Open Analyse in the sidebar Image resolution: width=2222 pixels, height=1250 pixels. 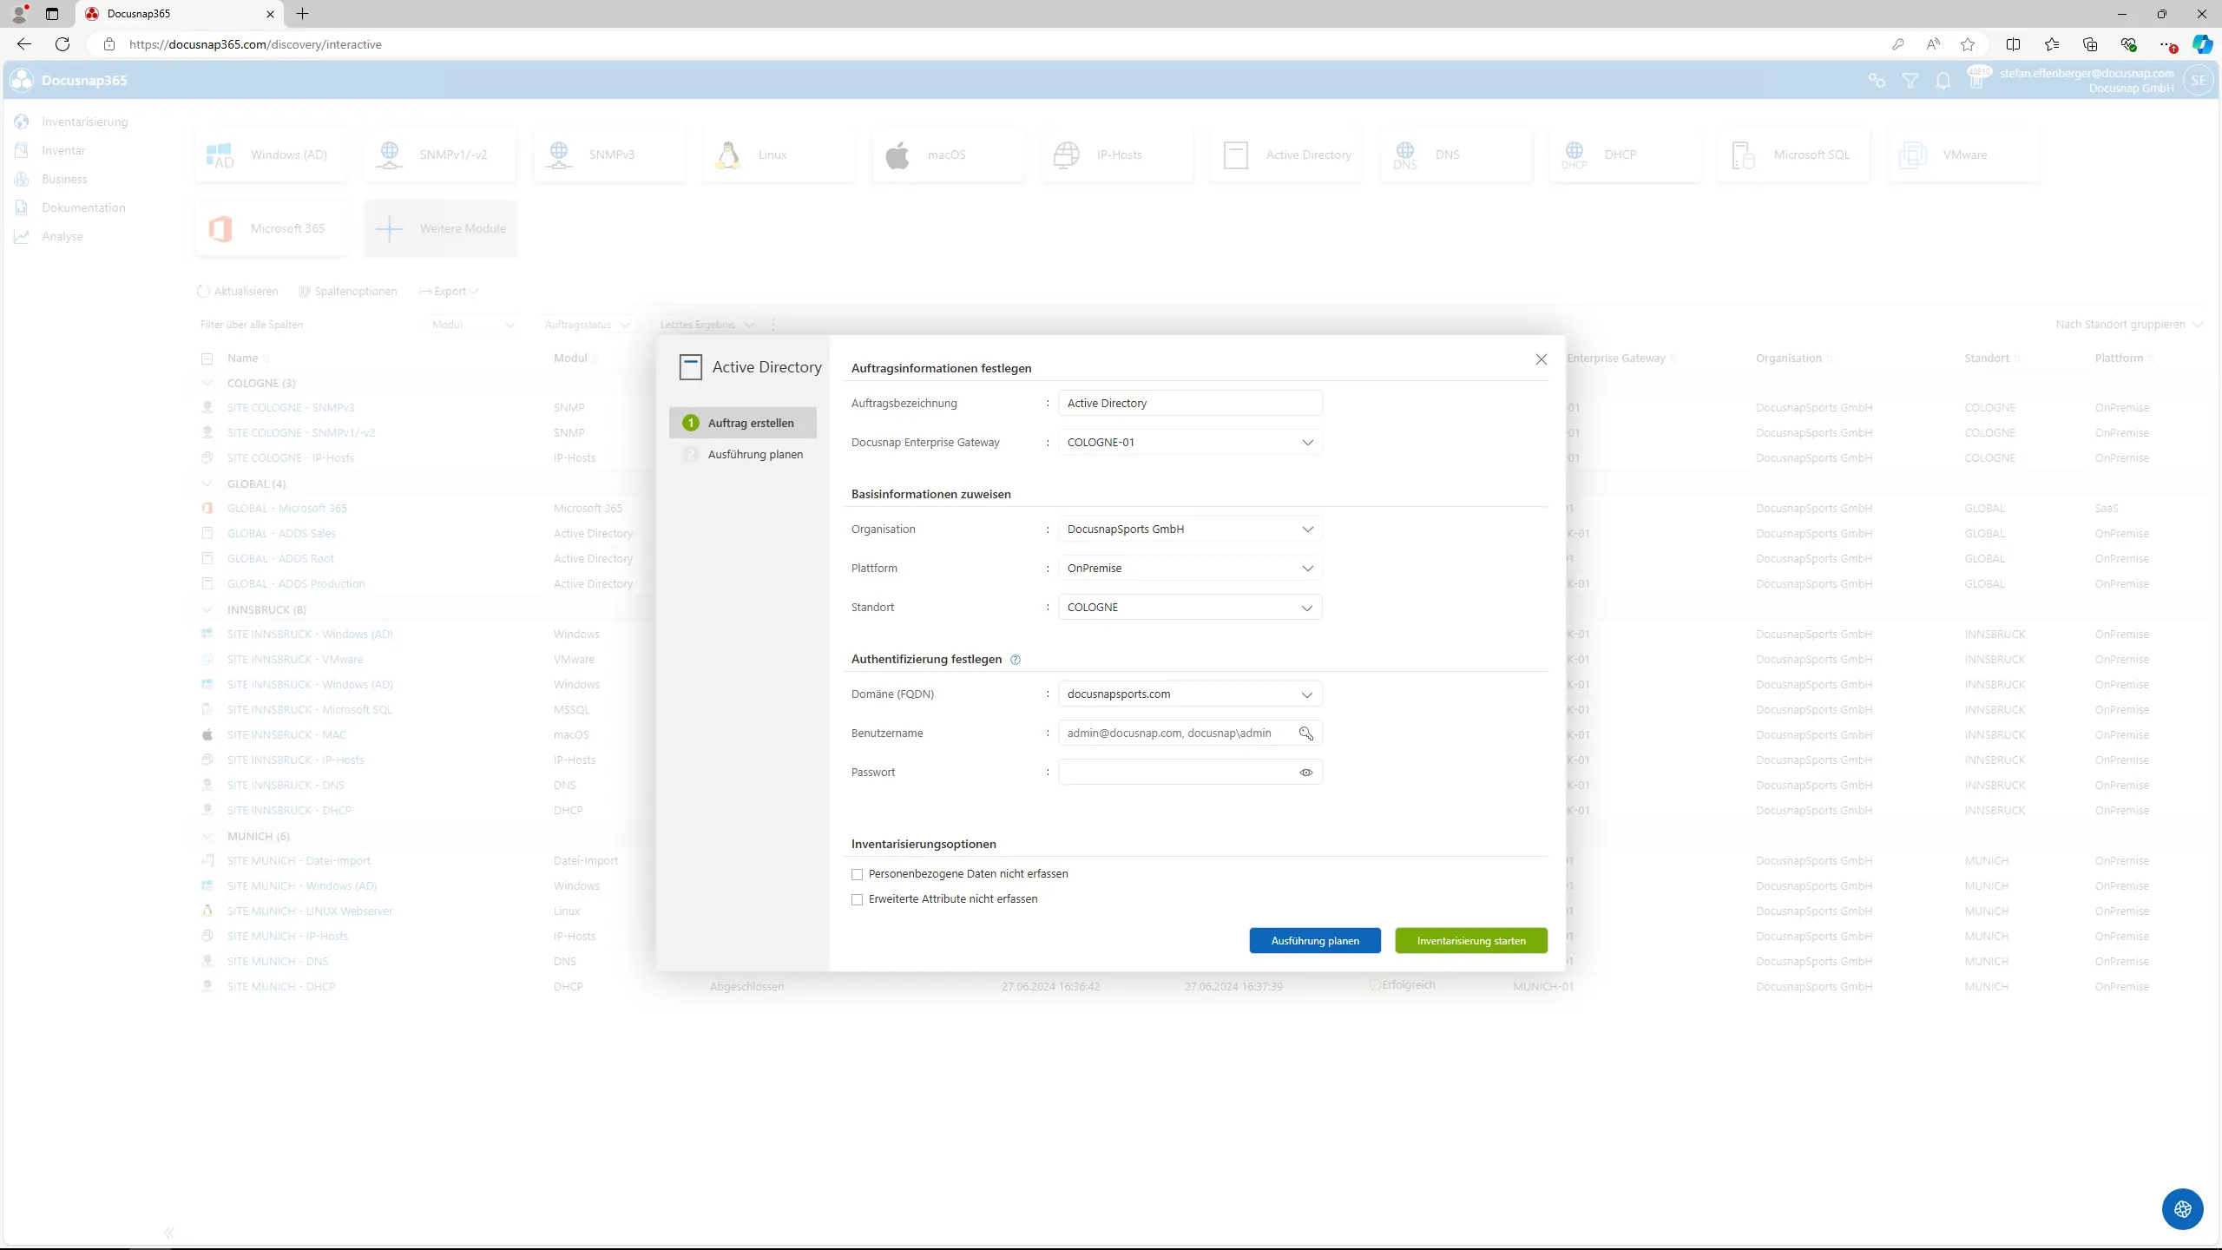tap(62, 237)
